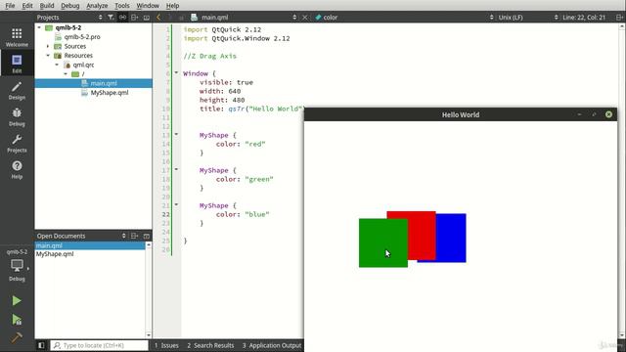Select MyShape.qml in the Projects tree

110,93
